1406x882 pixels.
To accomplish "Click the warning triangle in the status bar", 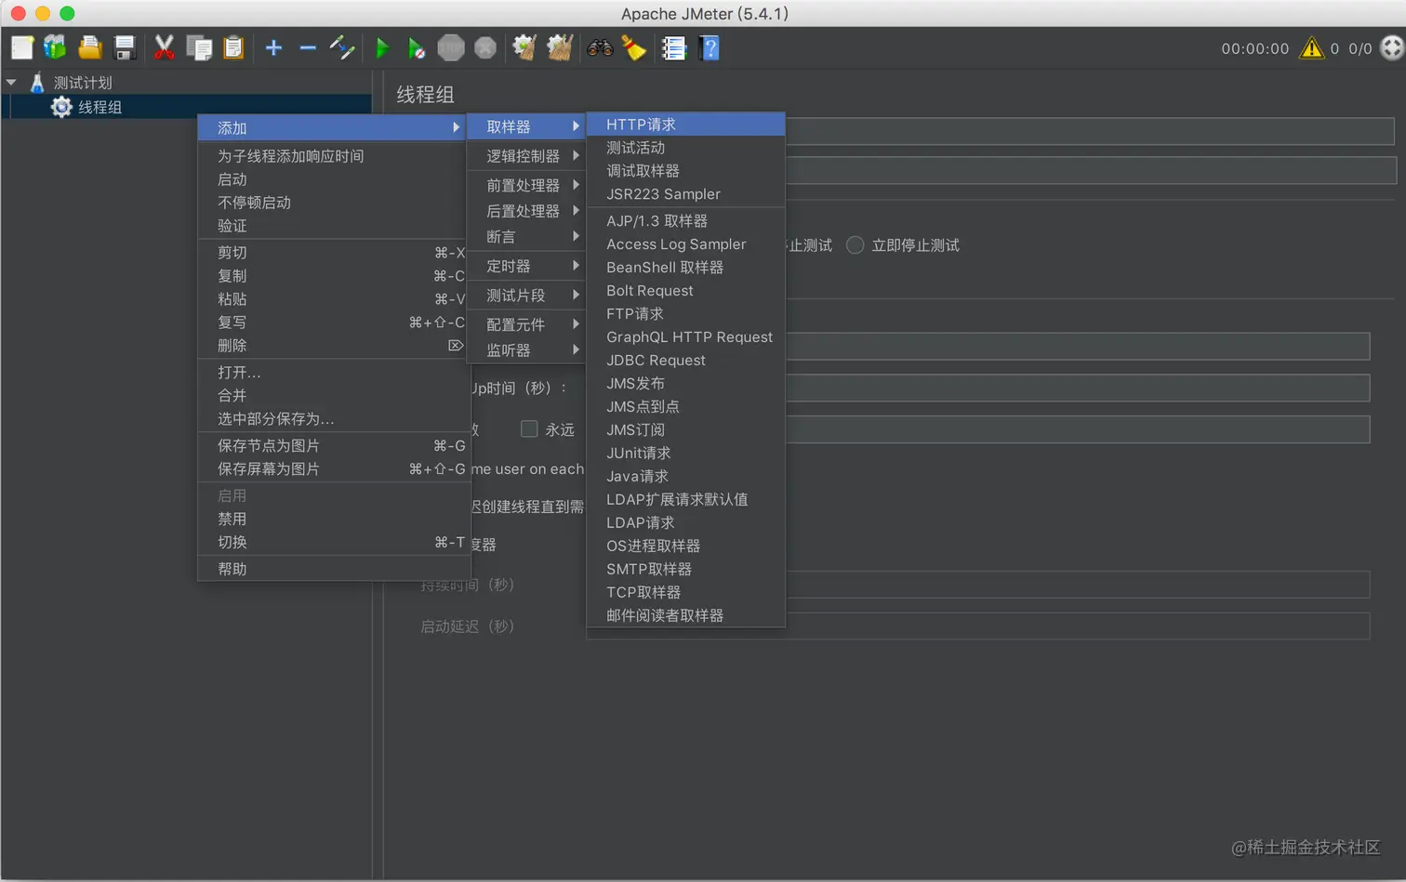I will tap(1312, 48).
